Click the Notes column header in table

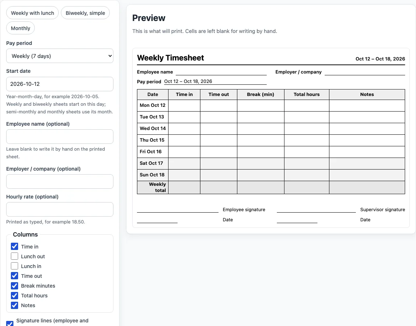(x=367, y=95)
